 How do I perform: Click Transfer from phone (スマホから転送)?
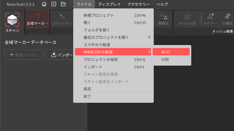coord(97,44)
